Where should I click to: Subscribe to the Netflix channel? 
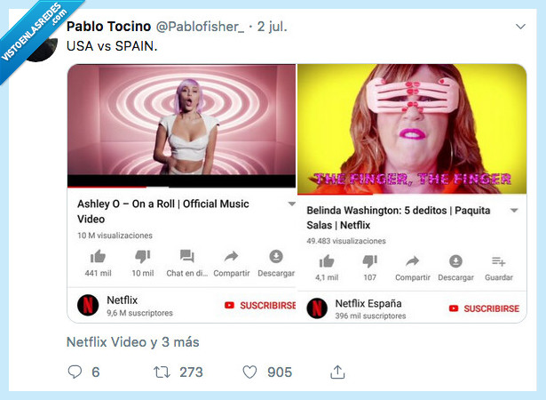pyautogui.click(x=258, y=305)
